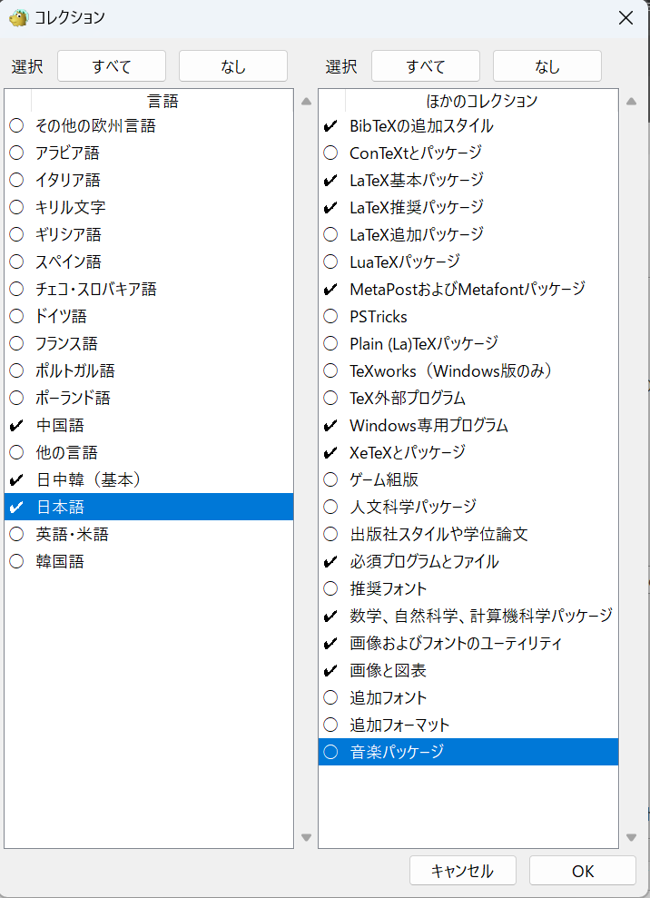Screen dimensions: 650x898
Task: Dismiss the dialog with キャンセル
Action: point(462,870)
